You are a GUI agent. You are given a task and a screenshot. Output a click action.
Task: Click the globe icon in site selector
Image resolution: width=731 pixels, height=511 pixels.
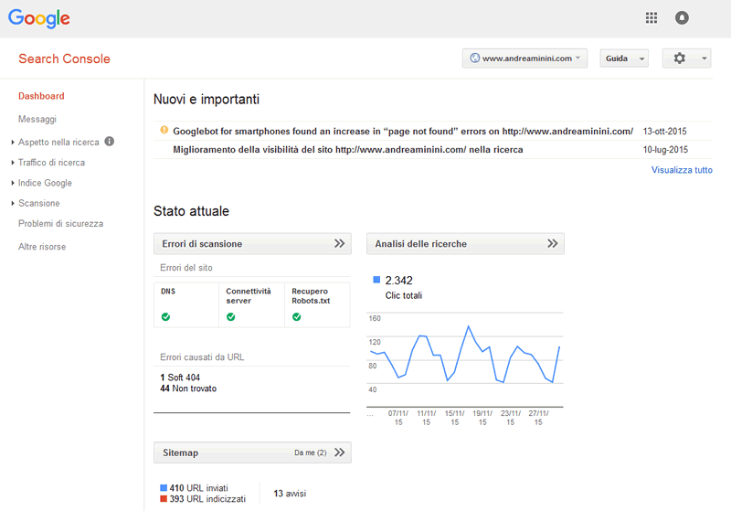tap(474, 59)
